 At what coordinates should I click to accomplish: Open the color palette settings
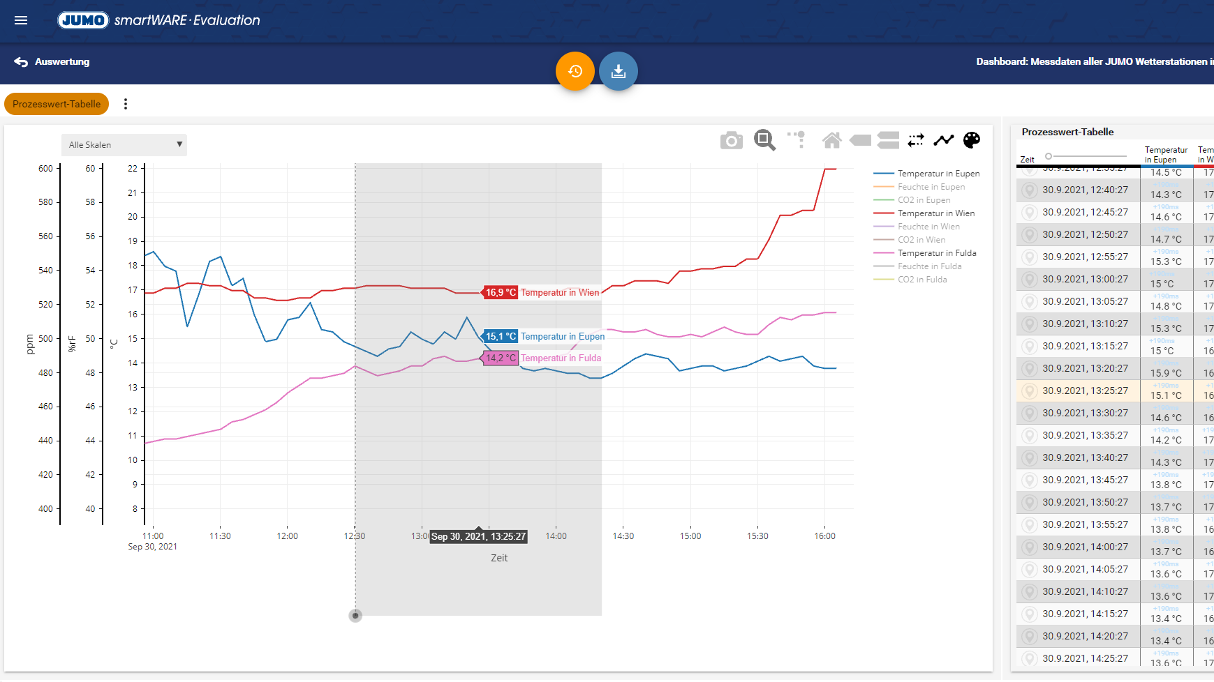click(971, 141)
